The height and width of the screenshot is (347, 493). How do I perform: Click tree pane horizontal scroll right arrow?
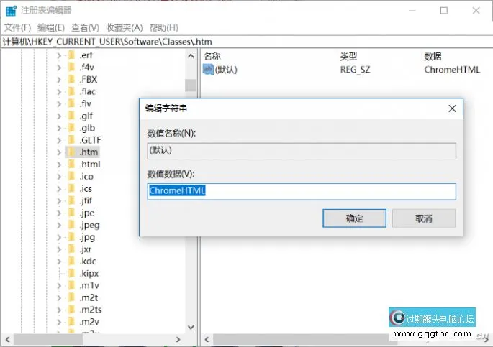[x=178, y=340]
